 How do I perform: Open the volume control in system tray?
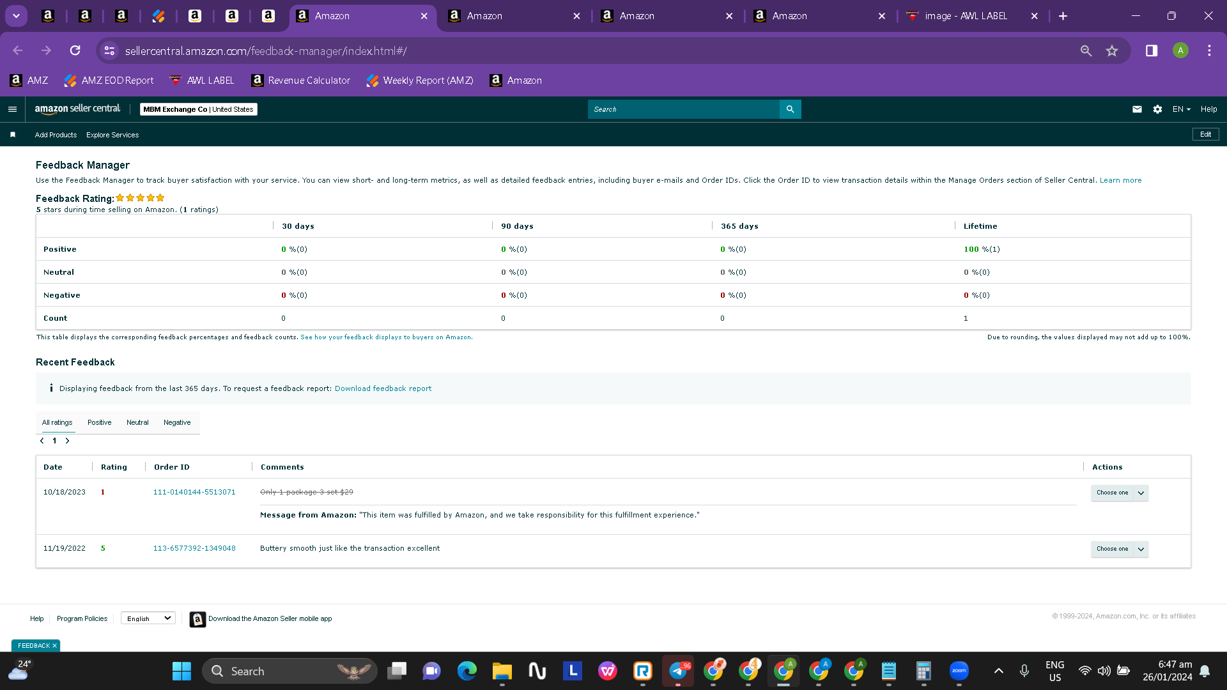pos(1104,671)
